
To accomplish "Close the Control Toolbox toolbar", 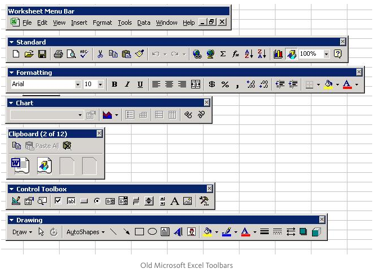I will point(209,189).
